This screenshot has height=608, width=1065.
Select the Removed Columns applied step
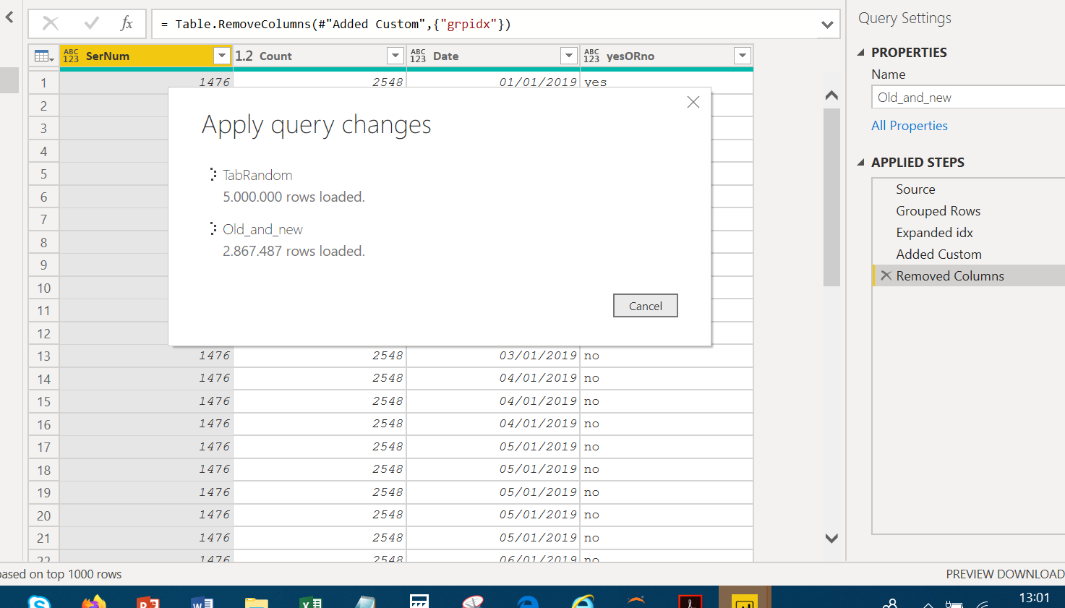click(969, 275)
